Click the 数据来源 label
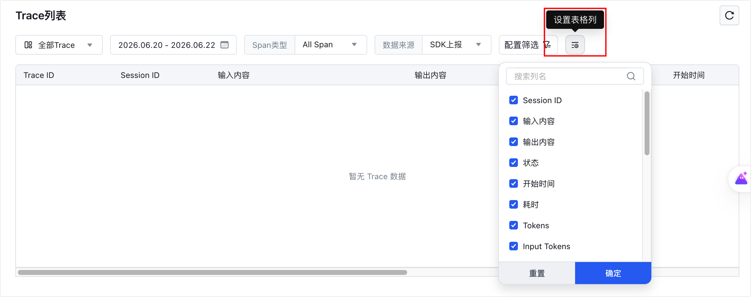Viewport: 751px width, 297px height. pyautogui.click(x=398, y=45)
